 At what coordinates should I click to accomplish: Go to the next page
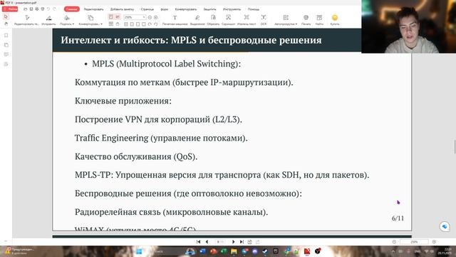[x=233, y=242]
